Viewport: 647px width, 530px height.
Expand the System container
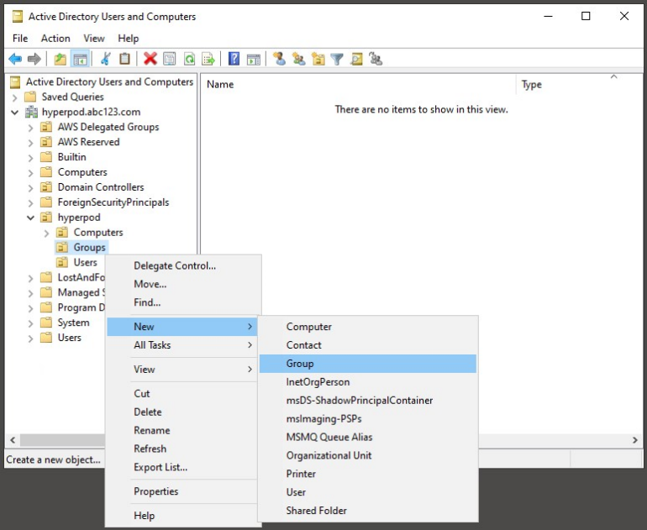click(30, 323)
